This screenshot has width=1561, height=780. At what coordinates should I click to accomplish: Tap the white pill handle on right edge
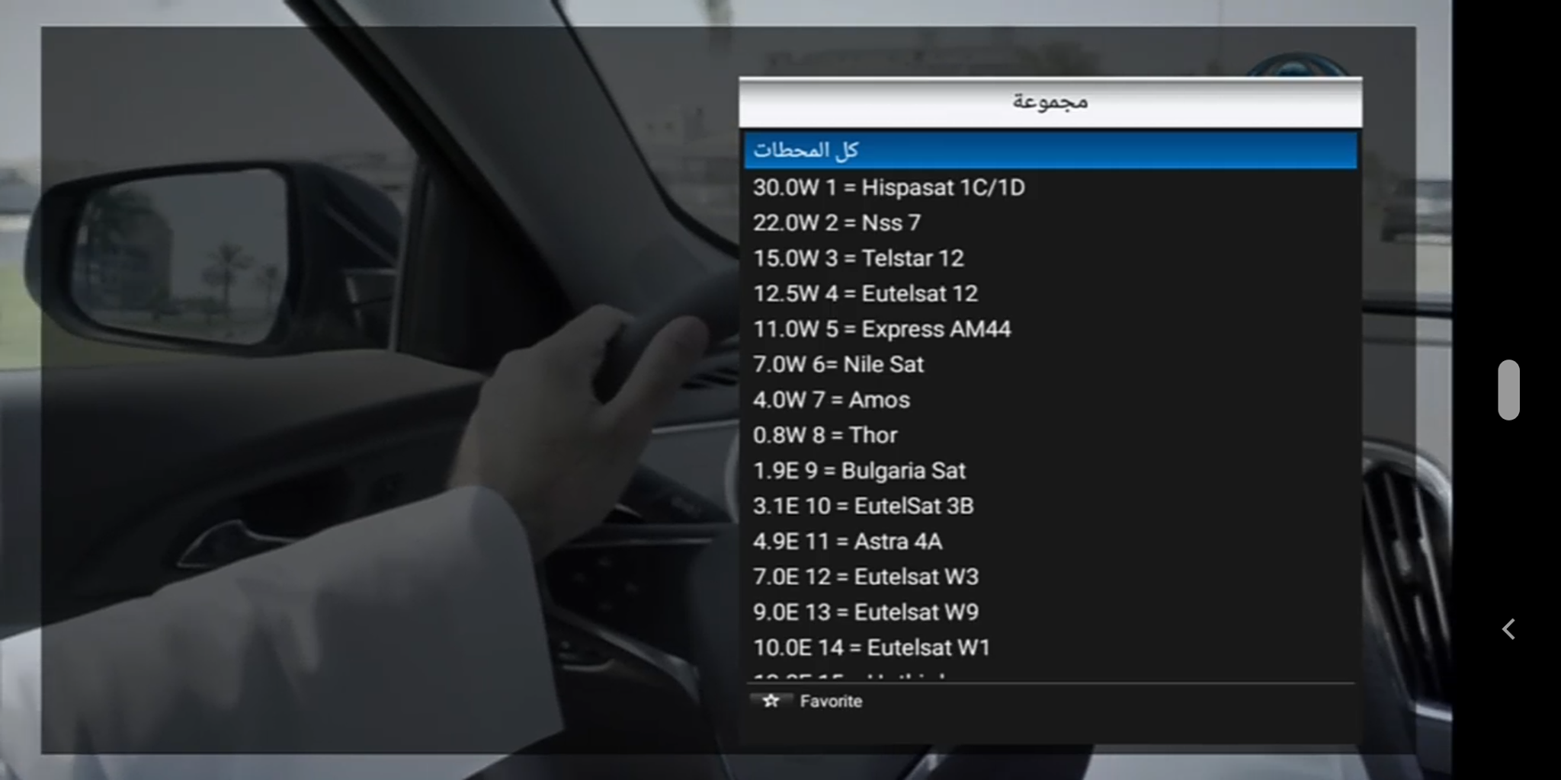coord(1508,389)
